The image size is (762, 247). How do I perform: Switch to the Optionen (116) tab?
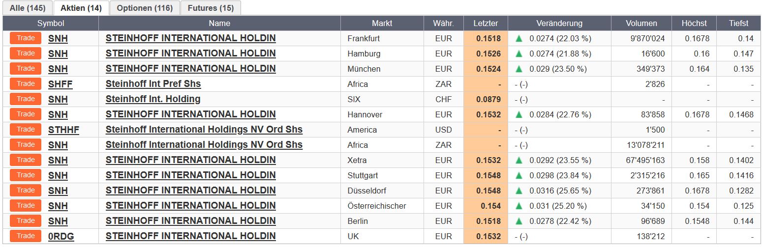[145, 8]
